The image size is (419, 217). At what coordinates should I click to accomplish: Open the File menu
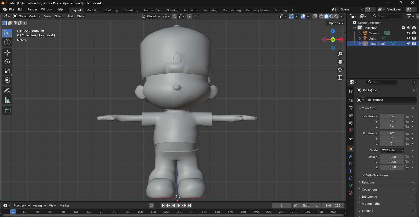tap(12, 9)
